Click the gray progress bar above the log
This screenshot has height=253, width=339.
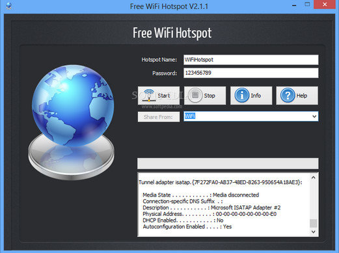(228, 163)
